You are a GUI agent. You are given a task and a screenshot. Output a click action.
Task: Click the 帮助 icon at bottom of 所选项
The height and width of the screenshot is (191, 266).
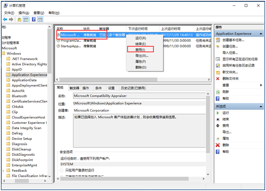coord(218,152)
